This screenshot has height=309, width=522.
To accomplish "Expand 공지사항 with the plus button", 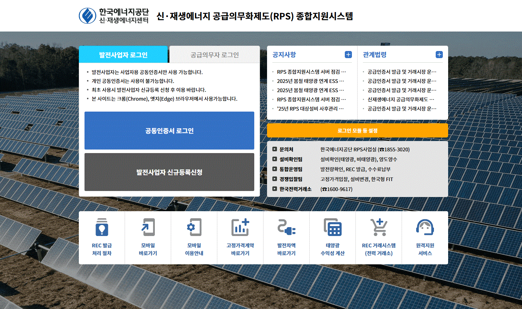I will (x=348, y=55).
